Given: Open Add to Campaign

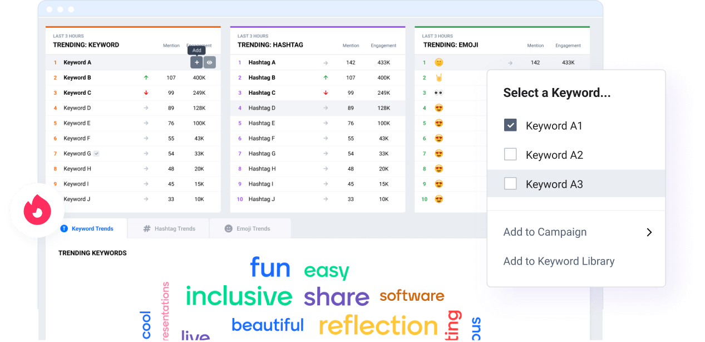Looking at the screenshot, I should 545,232.
